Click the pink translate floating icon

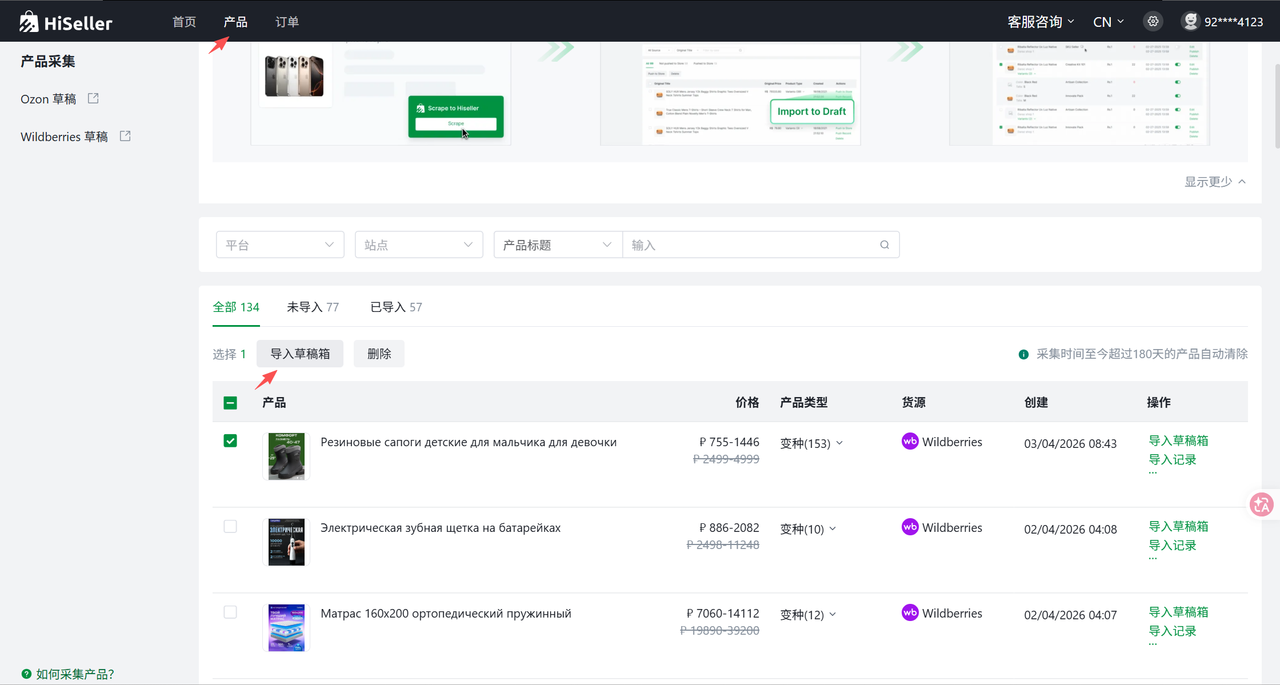point(1261,504)
